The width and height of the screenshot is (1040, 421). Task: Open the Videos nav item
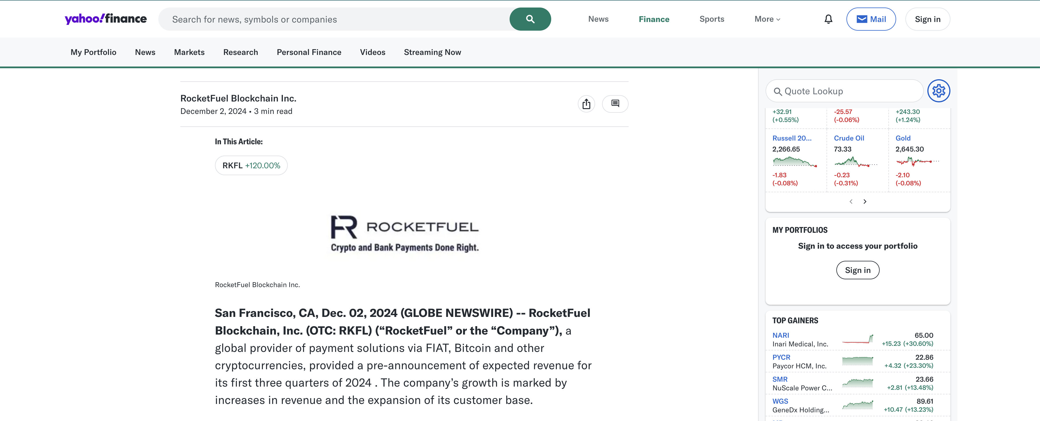(x=372, y=52)
